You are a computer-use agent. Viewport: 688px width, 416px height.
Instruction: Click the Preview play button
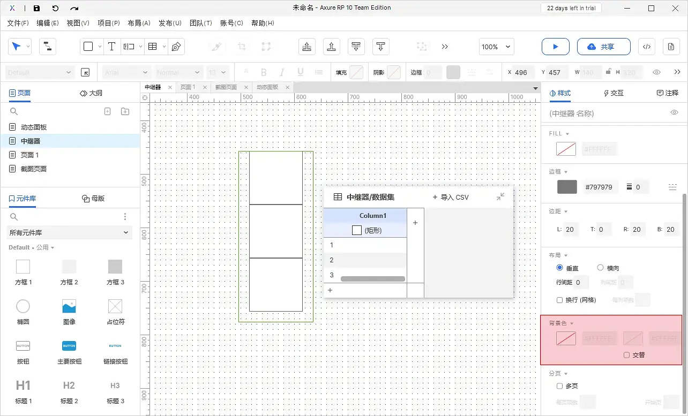555,47
